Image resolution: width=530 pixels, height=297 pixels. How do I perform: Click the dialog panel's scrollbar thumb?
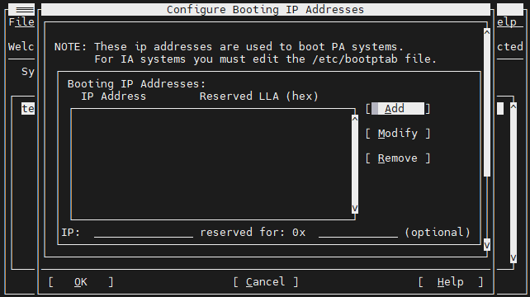point(487,106)
